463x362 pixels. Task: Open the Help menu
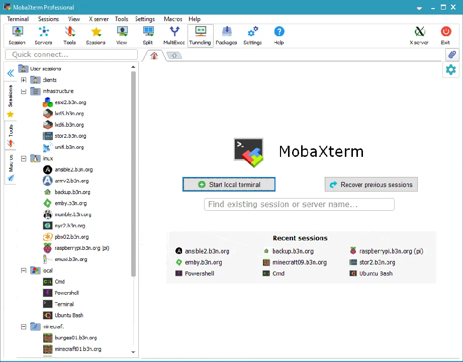195,19
